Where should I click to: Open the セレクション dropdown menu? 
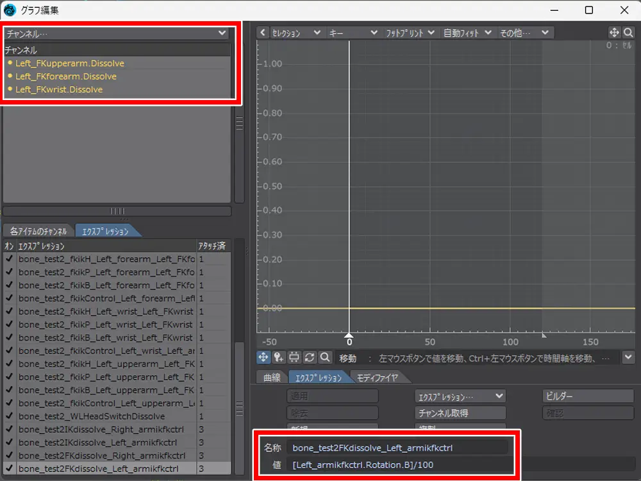pos(296,33)
